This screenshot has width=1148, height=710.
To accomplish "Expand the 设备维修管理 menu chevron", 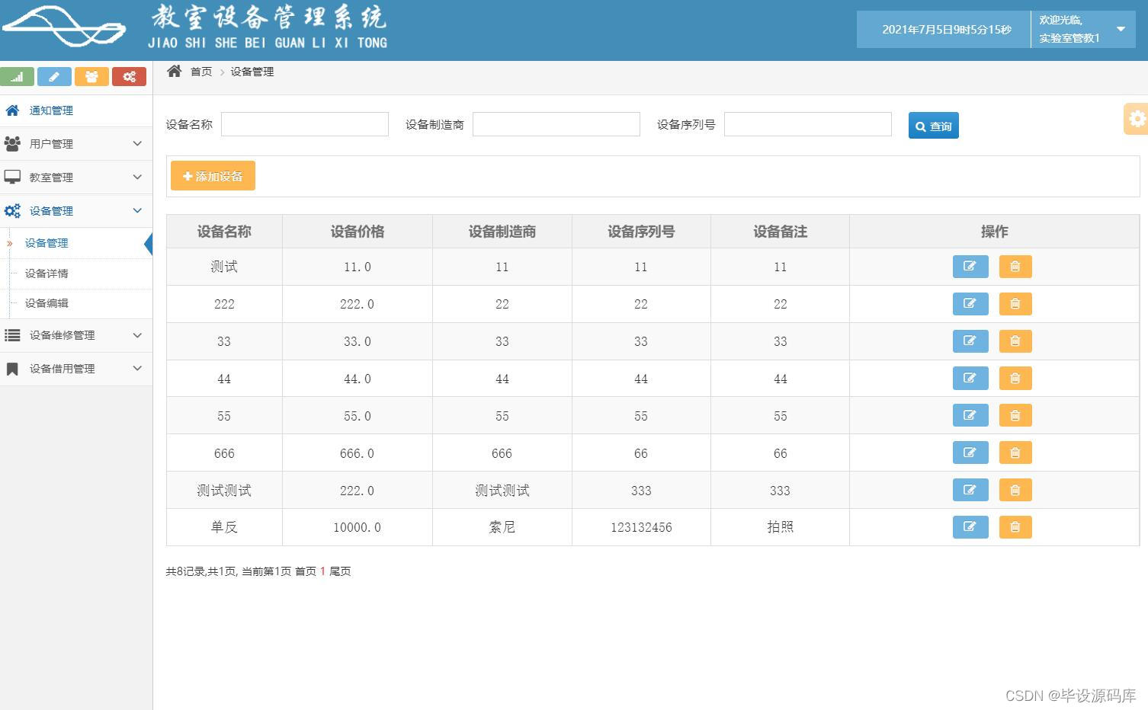I will tap(137, 335).
